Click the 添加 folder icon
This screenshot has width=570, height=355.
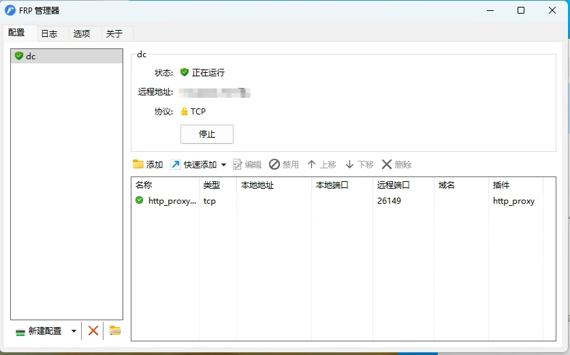pos(138,164)
